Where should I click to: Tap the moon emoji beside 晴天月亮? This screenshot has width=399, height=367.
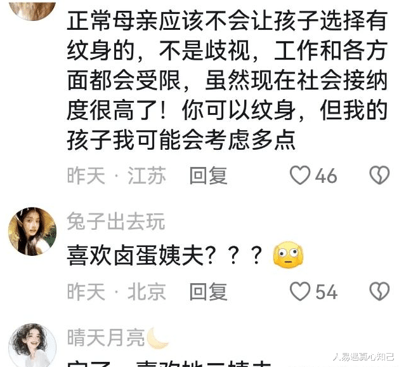click(158, 338)
